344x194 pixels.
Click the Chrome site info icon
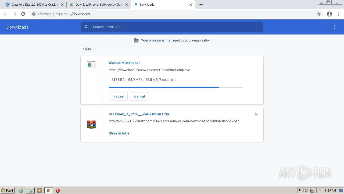point(34,14)
